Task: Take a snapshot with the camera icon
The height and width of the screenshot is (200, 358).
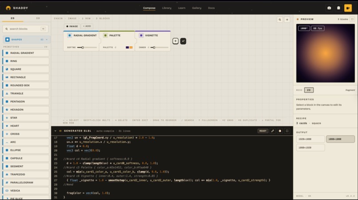Action: (x=329, y=8)
